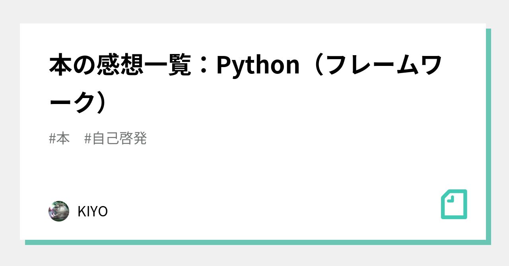
Task: Click the teal note document icon
Action: pos(454,204)
